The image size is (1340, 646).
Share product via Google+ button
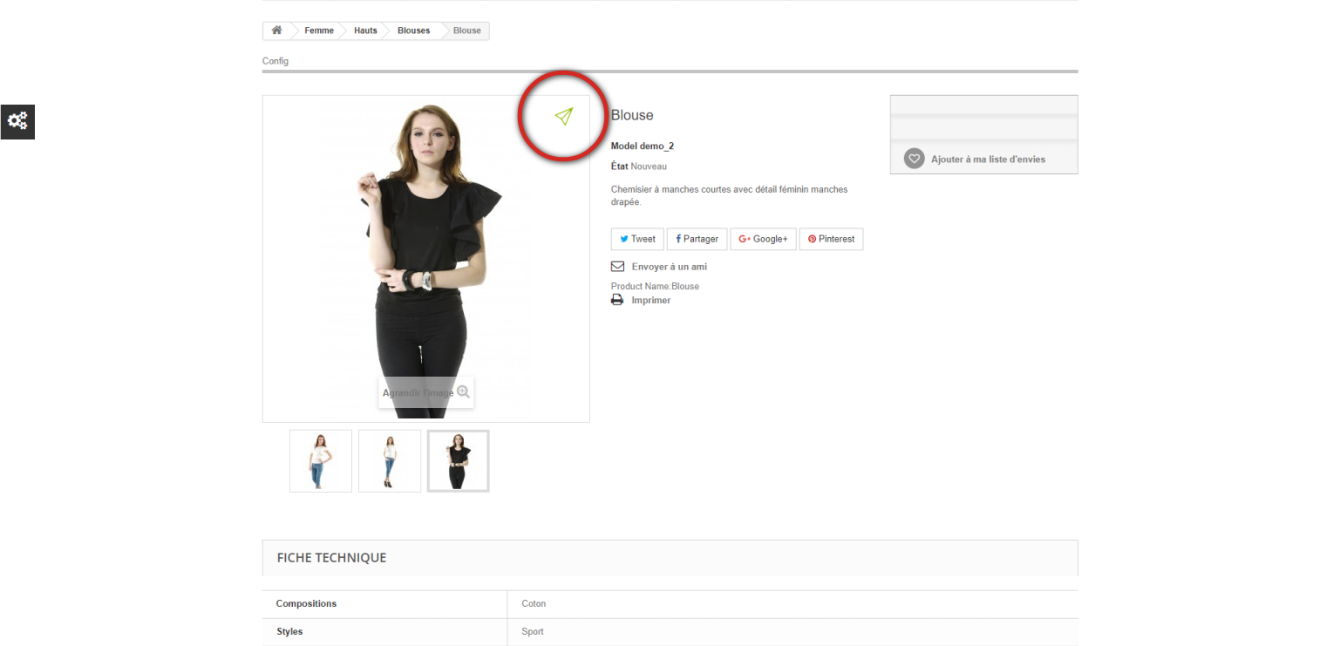click(763, 239)
